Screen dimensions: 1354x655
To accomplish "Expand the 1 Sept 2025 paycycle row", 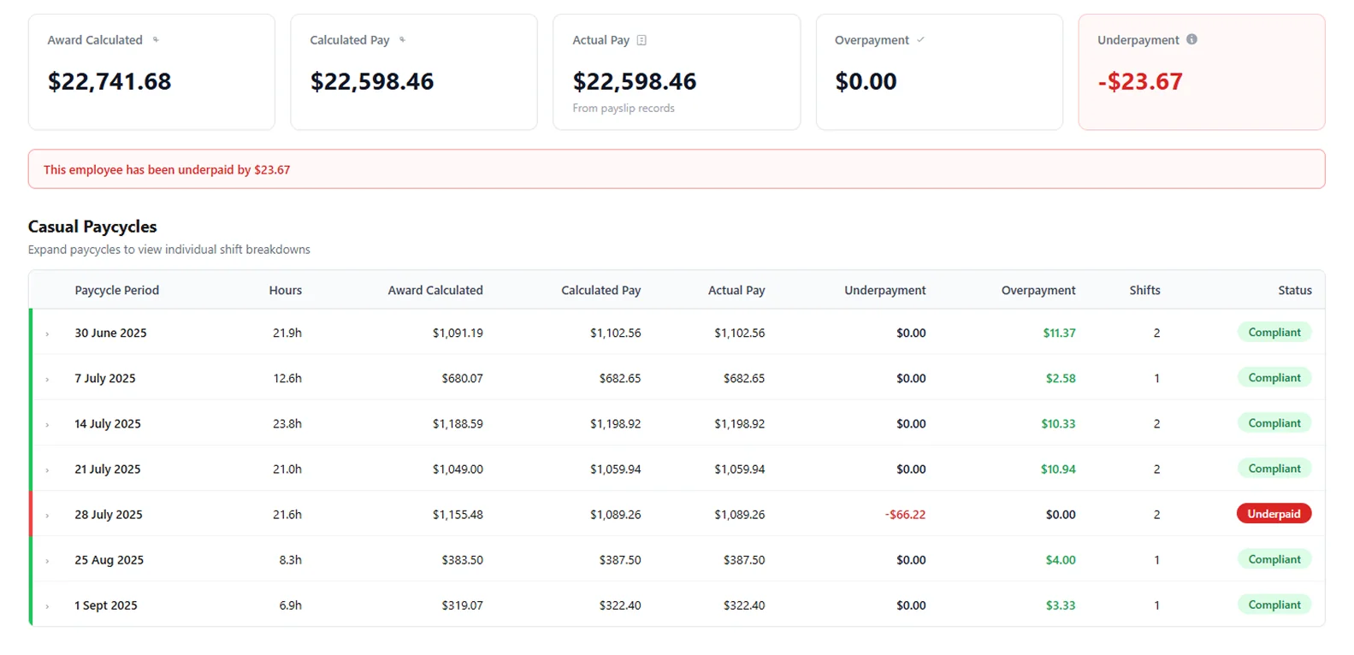I will click(x=47, y=606).
